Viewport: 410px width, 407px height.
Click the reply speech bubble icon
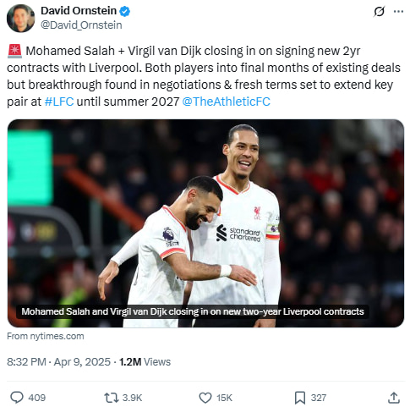coord(17,398)
